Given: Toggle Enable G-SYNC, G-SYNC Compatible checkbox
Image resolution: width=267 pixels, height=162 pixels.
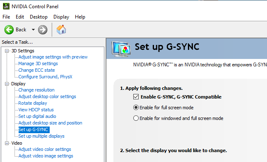Looking at the screenshot, I should [x=136, y=97].
